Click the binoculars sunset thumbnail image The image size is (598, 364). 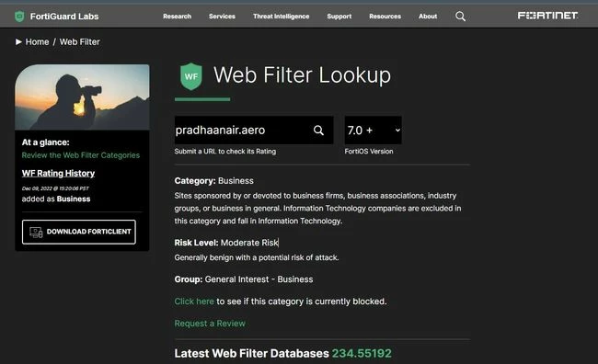tap(82, 97)
